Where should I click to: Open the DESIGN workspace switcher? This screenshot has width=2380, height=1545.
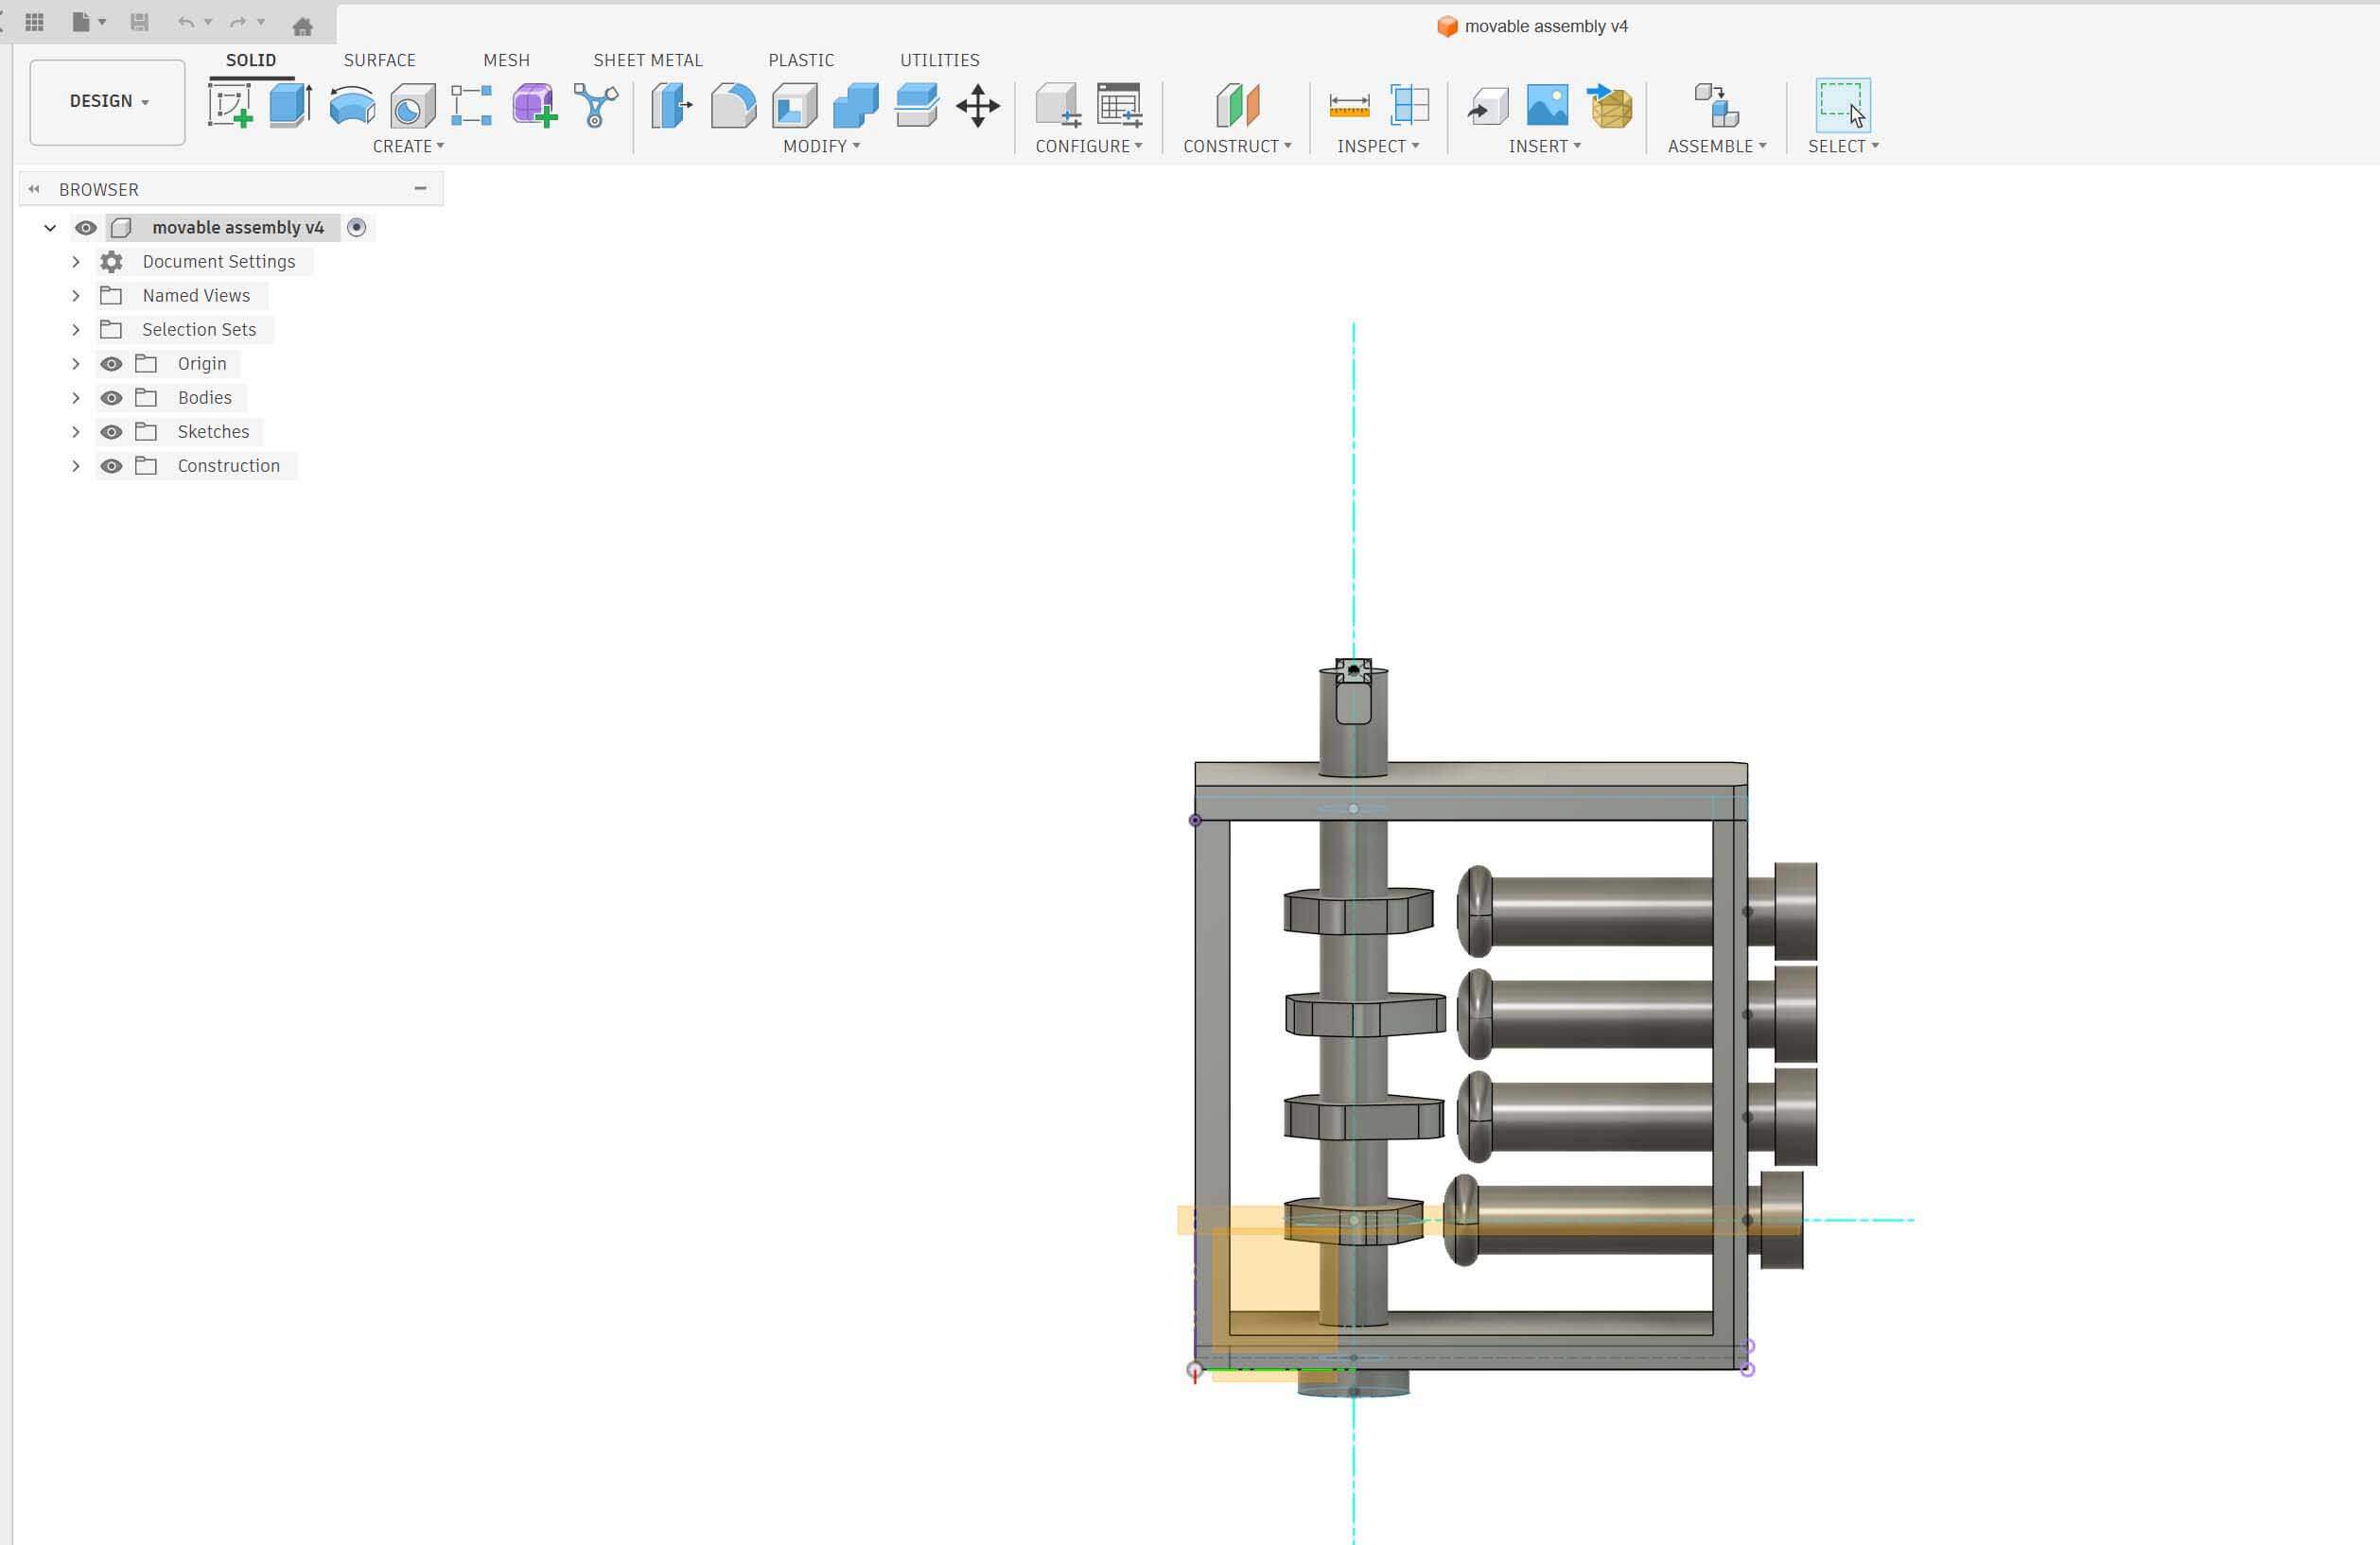[106, 101]
